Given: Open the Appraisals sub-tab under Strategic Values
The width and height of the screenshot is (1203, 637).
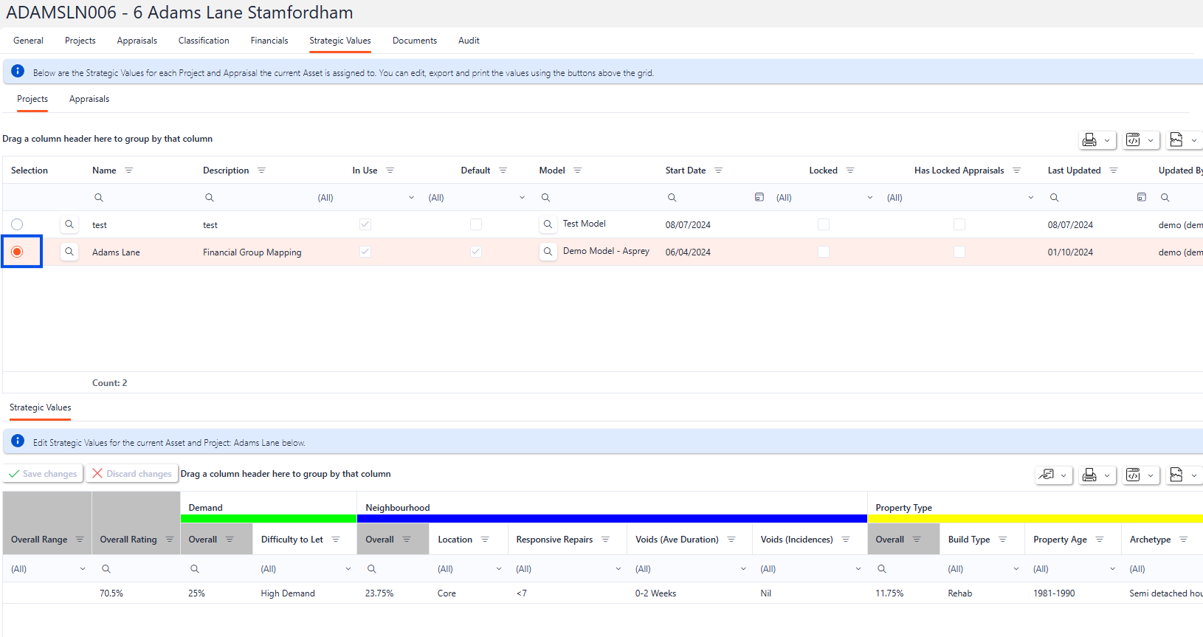Looking at the screenshot, I should tap(89, 99).
